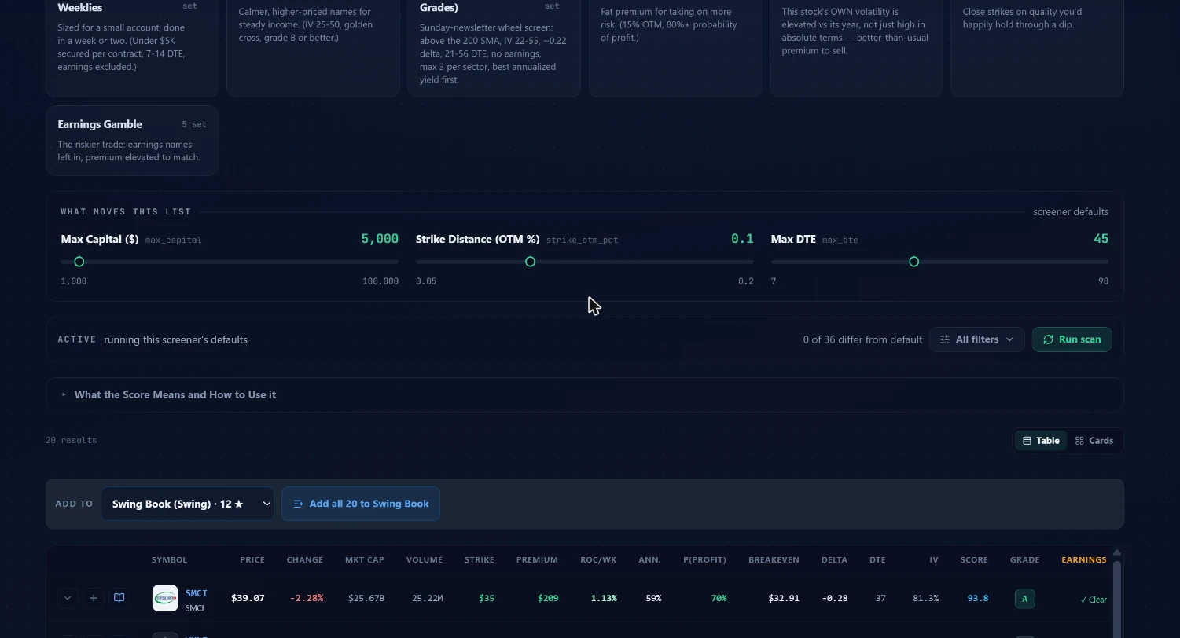Viewport: 1180px width, 638px height.
Task: Switch results to Cards view
Action: point(1094,441)
